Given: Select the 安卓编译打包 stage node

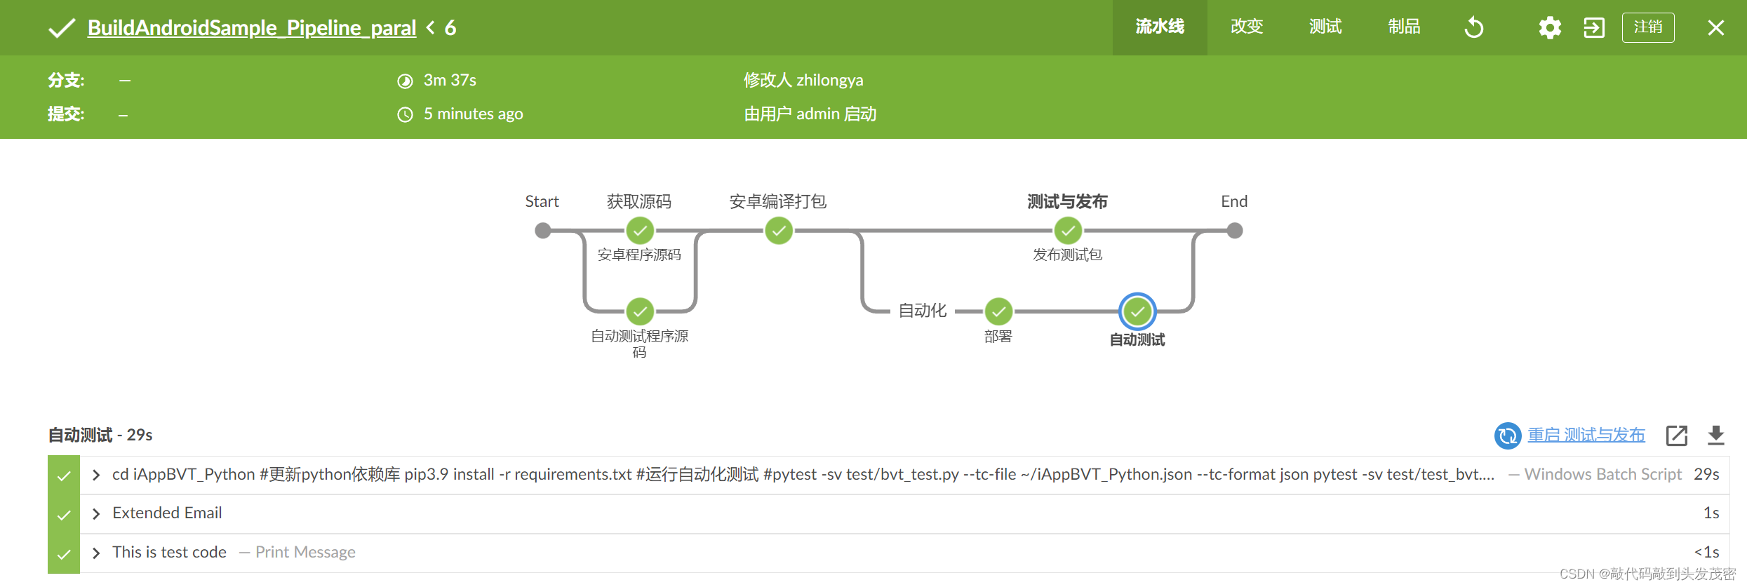Looking at the screenshot, I should 779,231.
